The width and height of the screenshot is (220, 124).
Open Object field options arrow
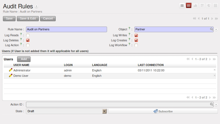(x=216, y=30)
